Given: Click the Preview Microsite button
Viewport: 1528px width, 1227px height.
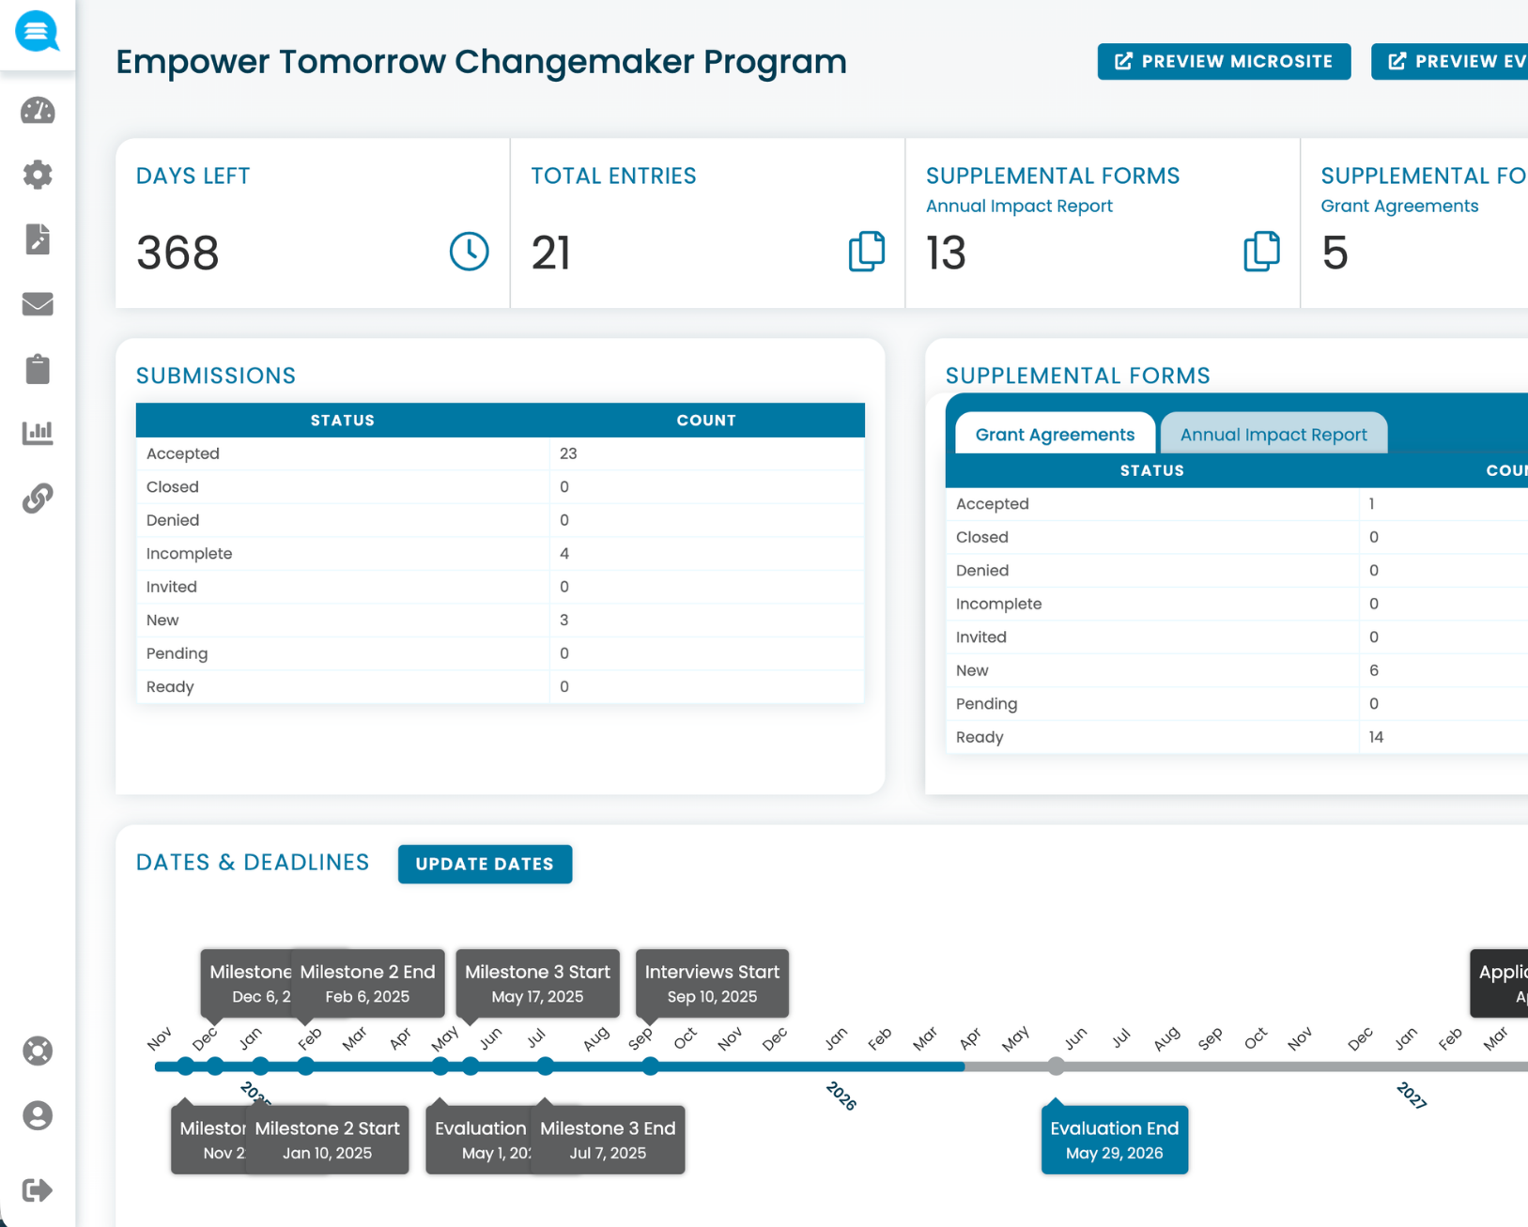Looking at the screenshot, I should tap(1224, 61).
